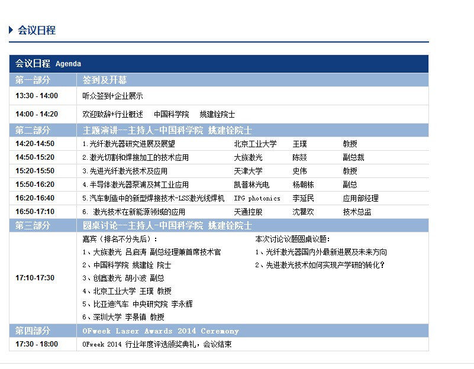
Task: Click the 应用部经理 job title
Action: [x=360, y=198]
